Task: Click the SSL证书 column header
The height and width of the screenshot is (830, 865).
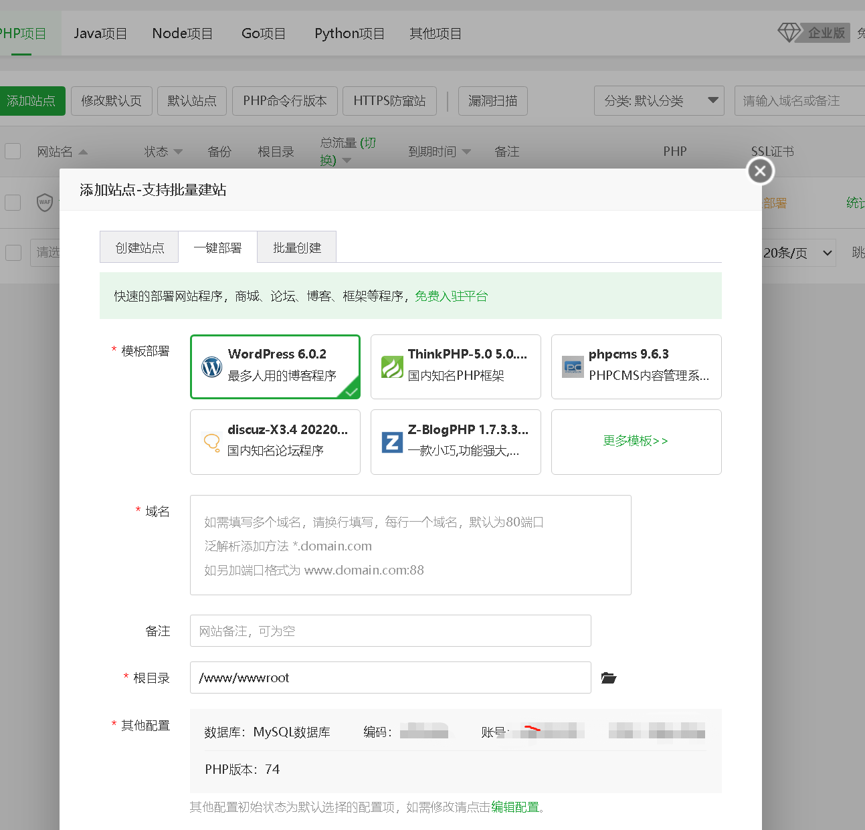Action: 773,152
